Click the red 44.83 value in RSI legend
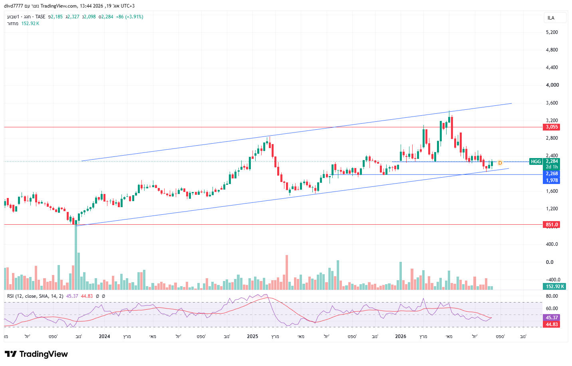 pyautogui.click(x=87, y=296)
